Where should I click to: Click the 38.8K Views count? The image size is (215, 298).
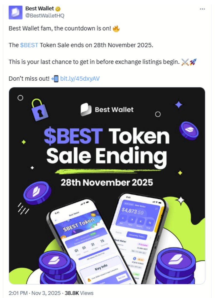[x=79, y=293]
